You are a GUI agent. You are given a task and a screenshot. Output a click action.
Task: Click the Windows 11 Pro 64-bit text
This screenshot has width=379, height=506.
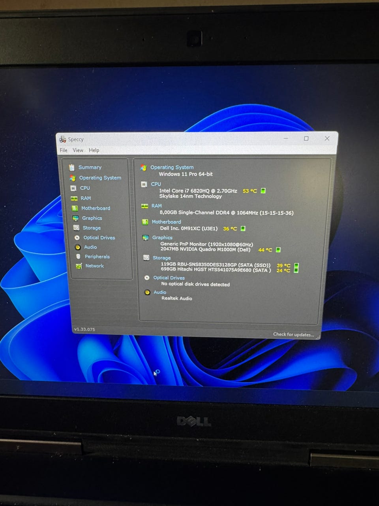click(186, 174)
